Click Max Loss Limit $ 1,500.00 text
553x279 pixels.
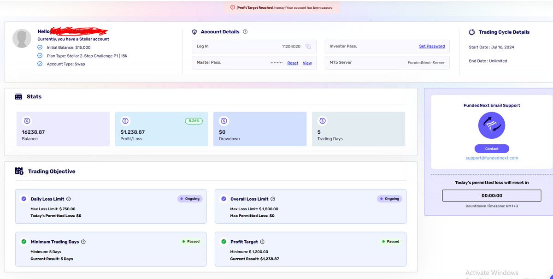(254, 209)
